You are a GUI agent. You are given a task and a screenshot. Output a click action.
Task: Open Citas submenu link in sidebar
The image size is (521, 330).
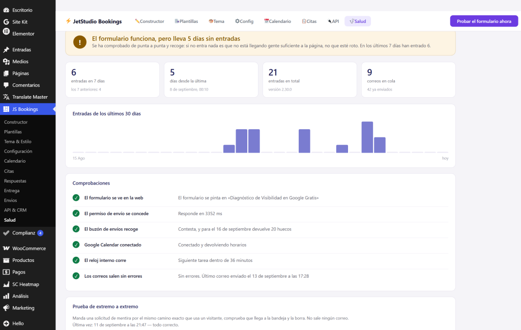pos(9,171)
